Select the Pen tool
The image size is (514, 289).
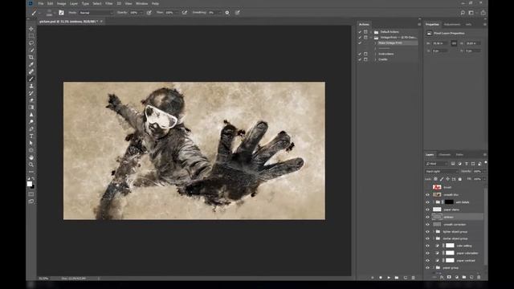click(31, 129)
